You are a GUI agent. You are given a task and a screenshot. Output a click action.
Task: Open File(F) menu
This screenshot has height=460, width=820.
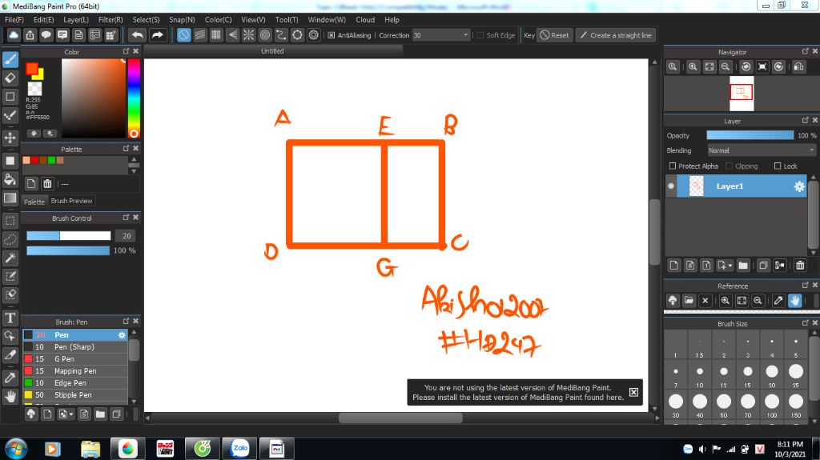click(x=14, y=19)
